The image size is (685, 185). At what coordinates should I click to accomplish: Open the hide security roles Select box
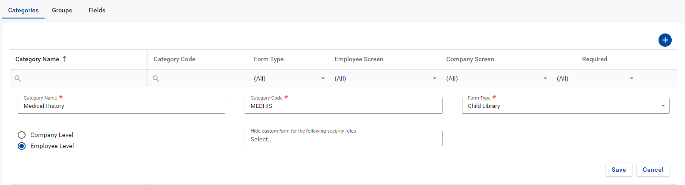coord(343,139)
